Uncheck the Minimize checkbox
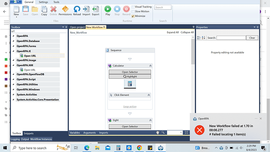This screenshot has width=270, height=152. 133,16
